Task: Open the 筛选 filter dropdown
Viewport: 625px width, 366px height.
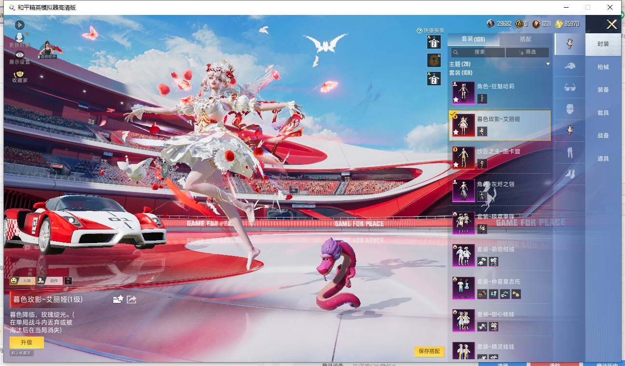Action: click(x=527, y=52)
